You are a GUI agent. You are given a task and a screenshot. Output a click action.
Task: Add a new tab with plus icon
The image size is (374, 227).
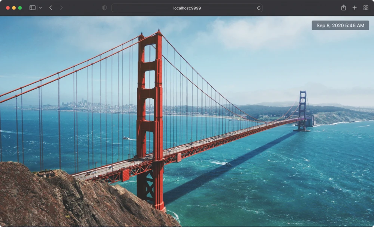(355, 8)
